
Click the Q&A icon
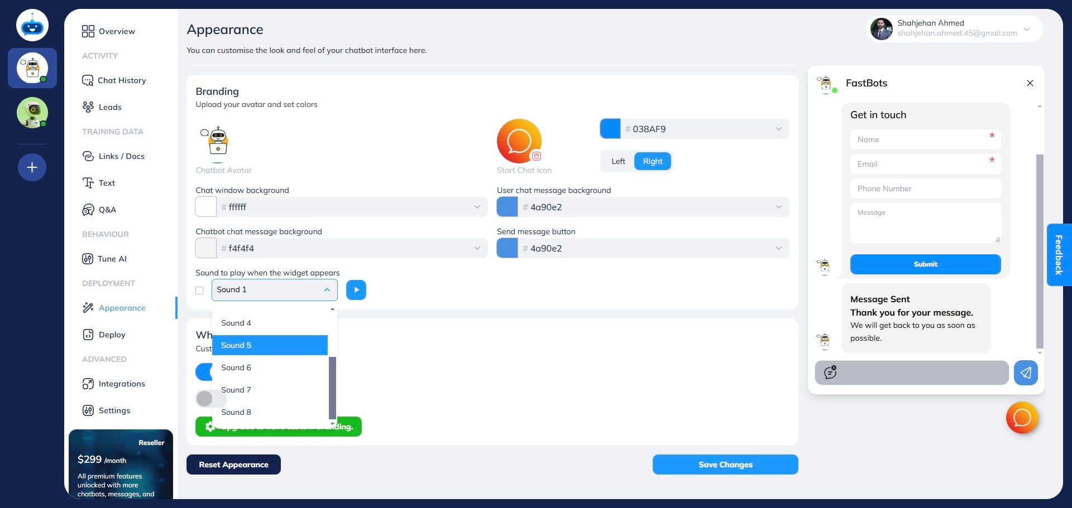[x=88, y=210]
